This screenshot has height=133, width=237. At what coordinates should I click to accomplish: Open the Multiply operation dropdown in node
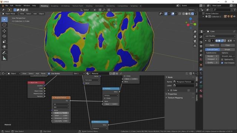pyautogui.click(x=111, y=95)
